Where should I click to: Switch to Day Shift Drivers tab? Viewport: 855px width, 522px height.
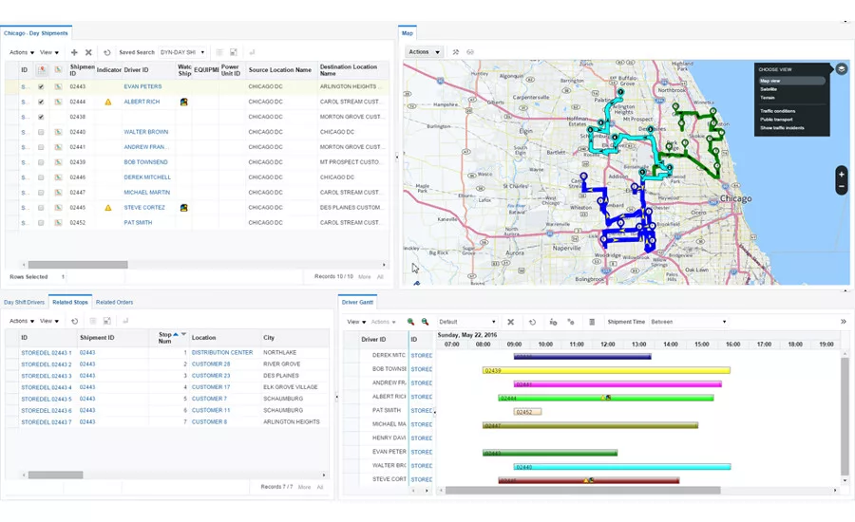click(x=24, y=302)
